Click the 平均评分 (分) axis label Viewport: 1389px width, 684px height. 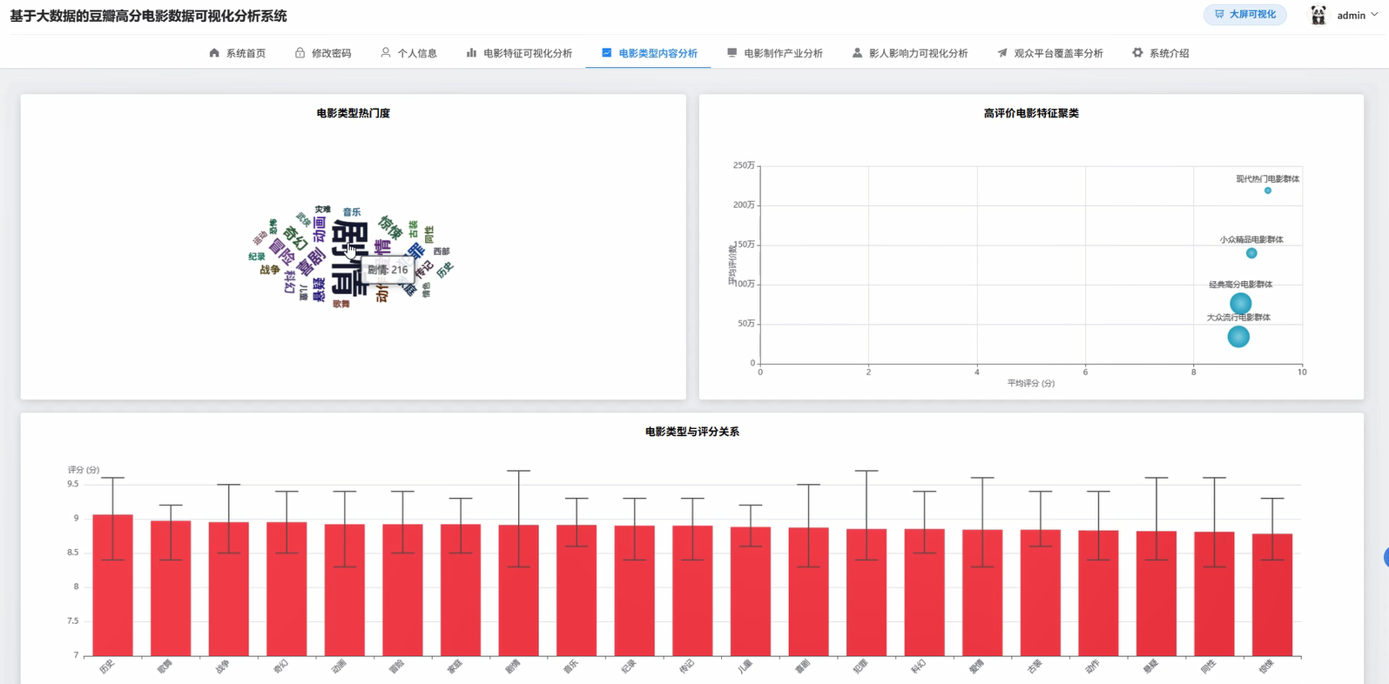(x=1031, y=383)
